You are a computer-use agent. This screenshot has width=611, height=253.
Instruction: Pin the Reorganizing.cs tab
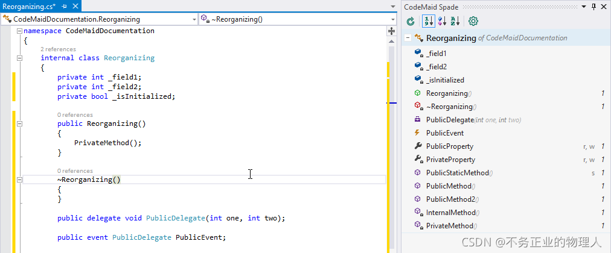(x=64, y=6)
